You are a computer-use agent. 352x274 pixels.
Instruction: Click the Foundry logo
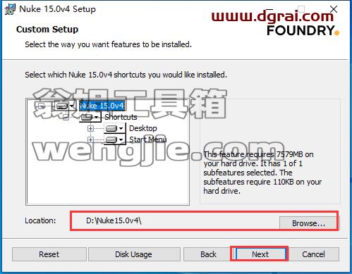(x=303, y=30)
